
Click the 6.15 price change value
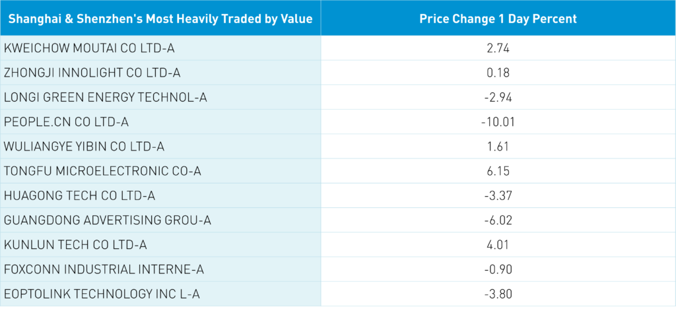coord(498,171)
